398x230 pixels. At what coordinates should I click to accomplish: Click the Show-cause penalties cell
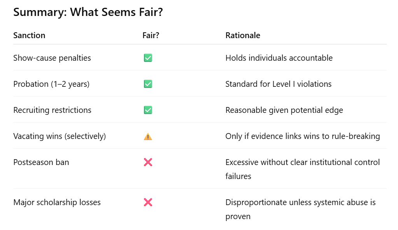click(x=52, y=58)
